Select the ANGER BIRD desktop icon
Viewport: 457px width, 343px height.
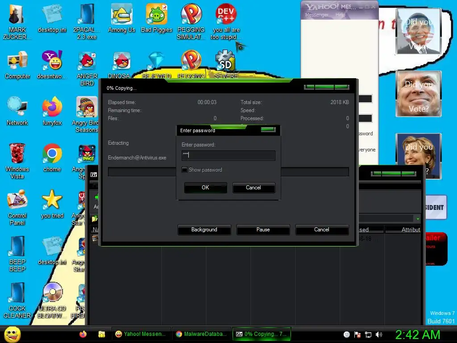click(87, 69)
